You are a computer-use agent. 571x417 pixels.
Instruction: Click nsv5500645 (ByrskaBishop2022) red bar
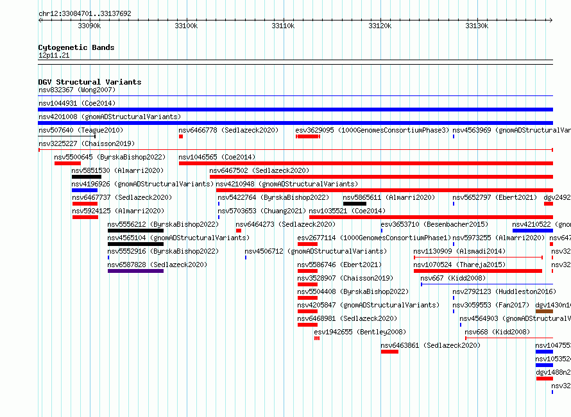[x=67, y=163]
